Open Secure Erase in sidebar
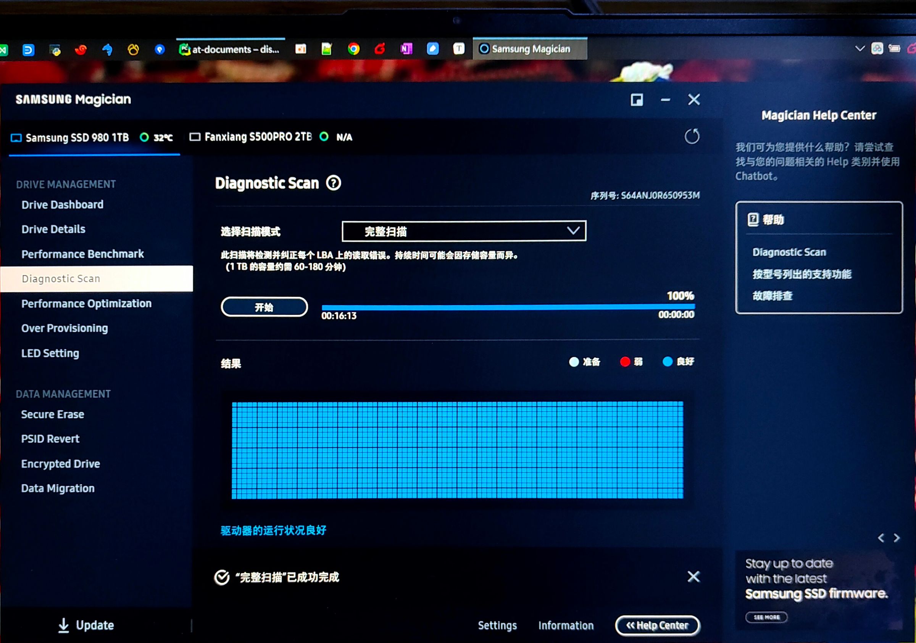This screenshot has width=916, height=643. click(53, 414)
